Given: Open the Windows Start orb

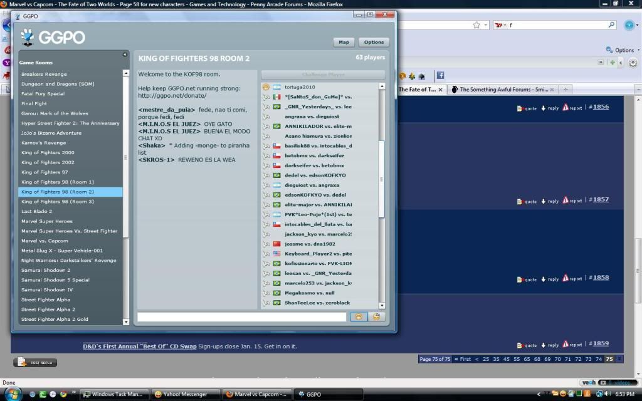Looking at the screenshot, I should point(12,394).
